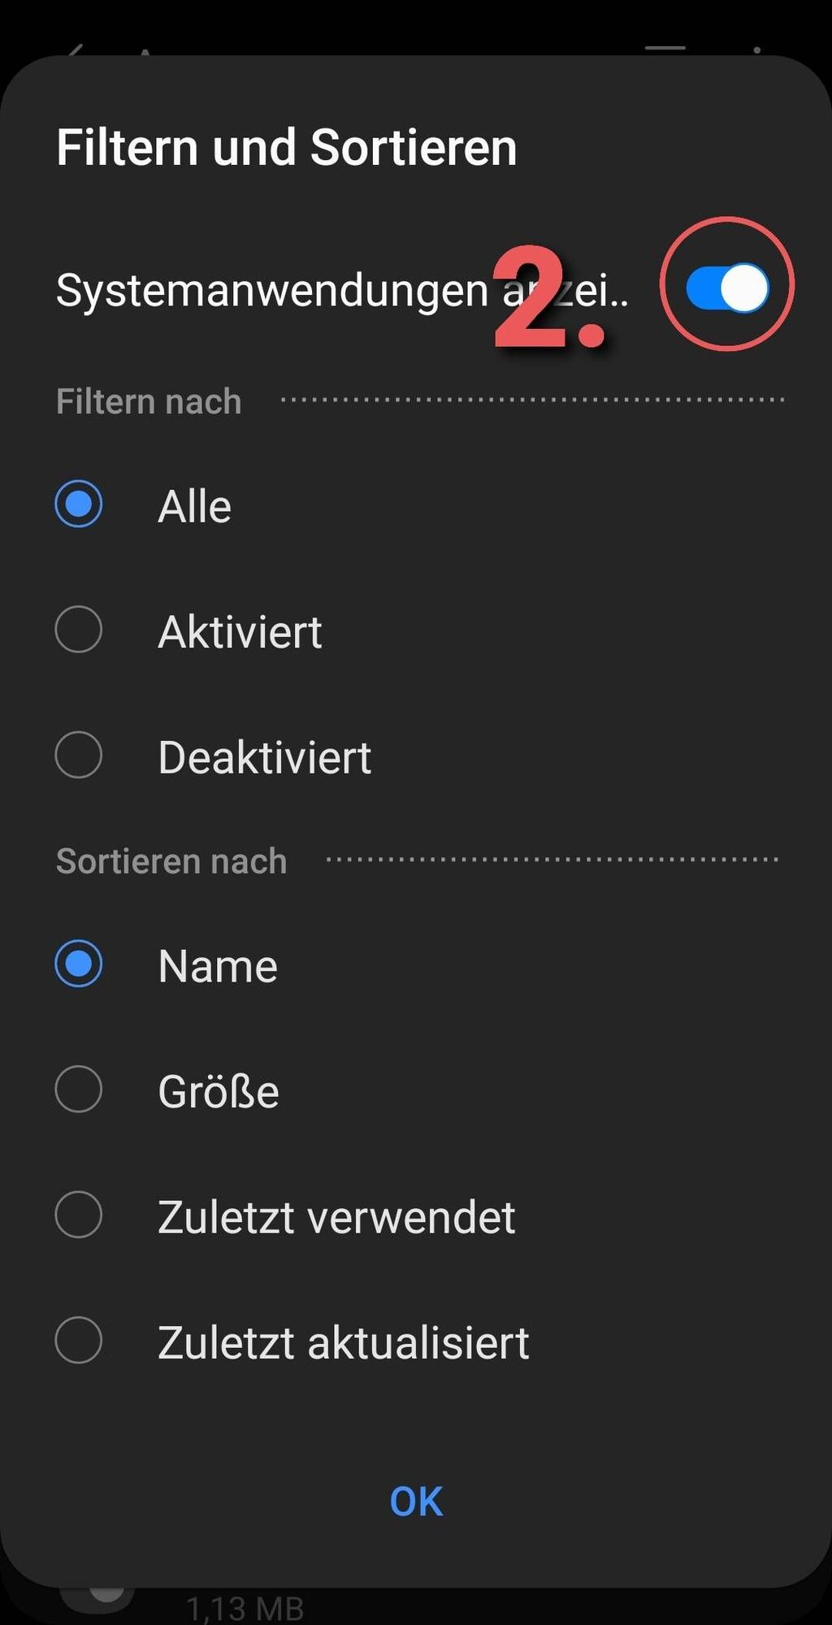The height and width of the screenshot is (1625, 832).
Task: Tap the Deaktiviert label text
Action: 265,758
